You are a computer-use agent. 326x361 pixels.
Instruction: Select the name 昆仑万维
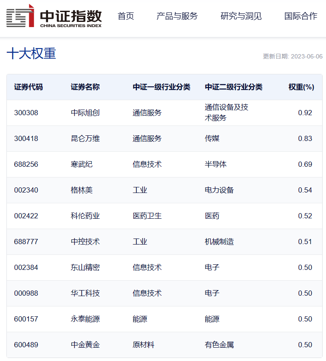(85, 138)
